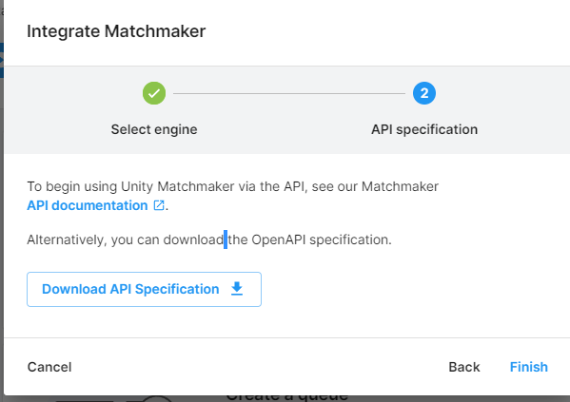The width and height of the screenshot is (570, 402).
Task: Select the 'API specification' step label
Action: [x=424, y=129]
